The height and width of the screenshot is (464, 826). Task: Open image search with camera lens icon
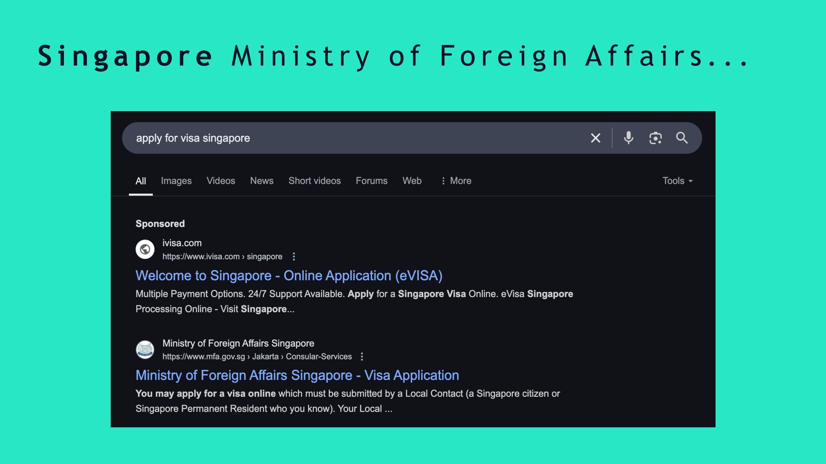(x=655, y=138)
